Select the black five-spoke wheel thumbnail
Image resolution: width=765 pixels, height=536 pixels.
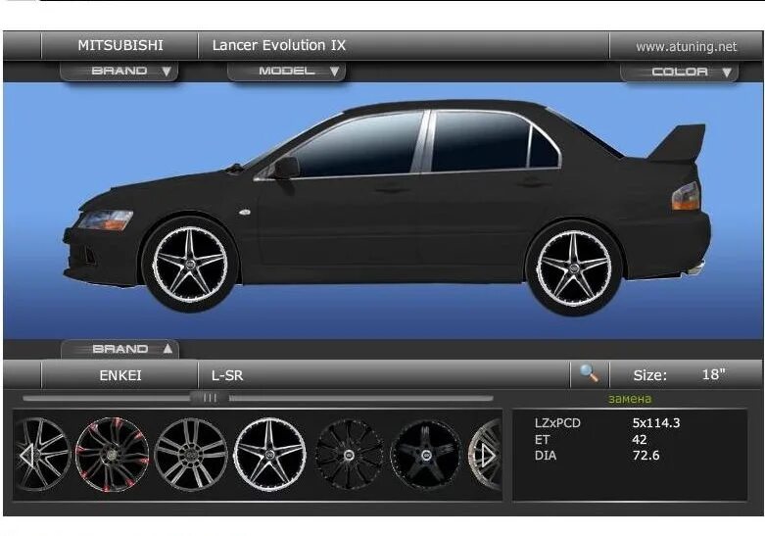tap(425, 455)
